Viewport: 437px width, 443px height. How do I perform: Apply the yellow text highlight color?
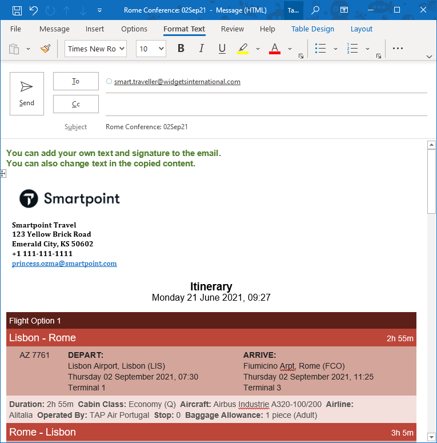click(243, 49)
